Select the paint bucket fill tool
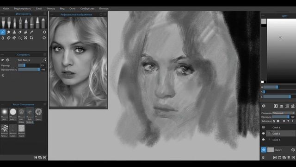Image resolution: width=296 pixels, height=167 pixels. tap(26, 32)
